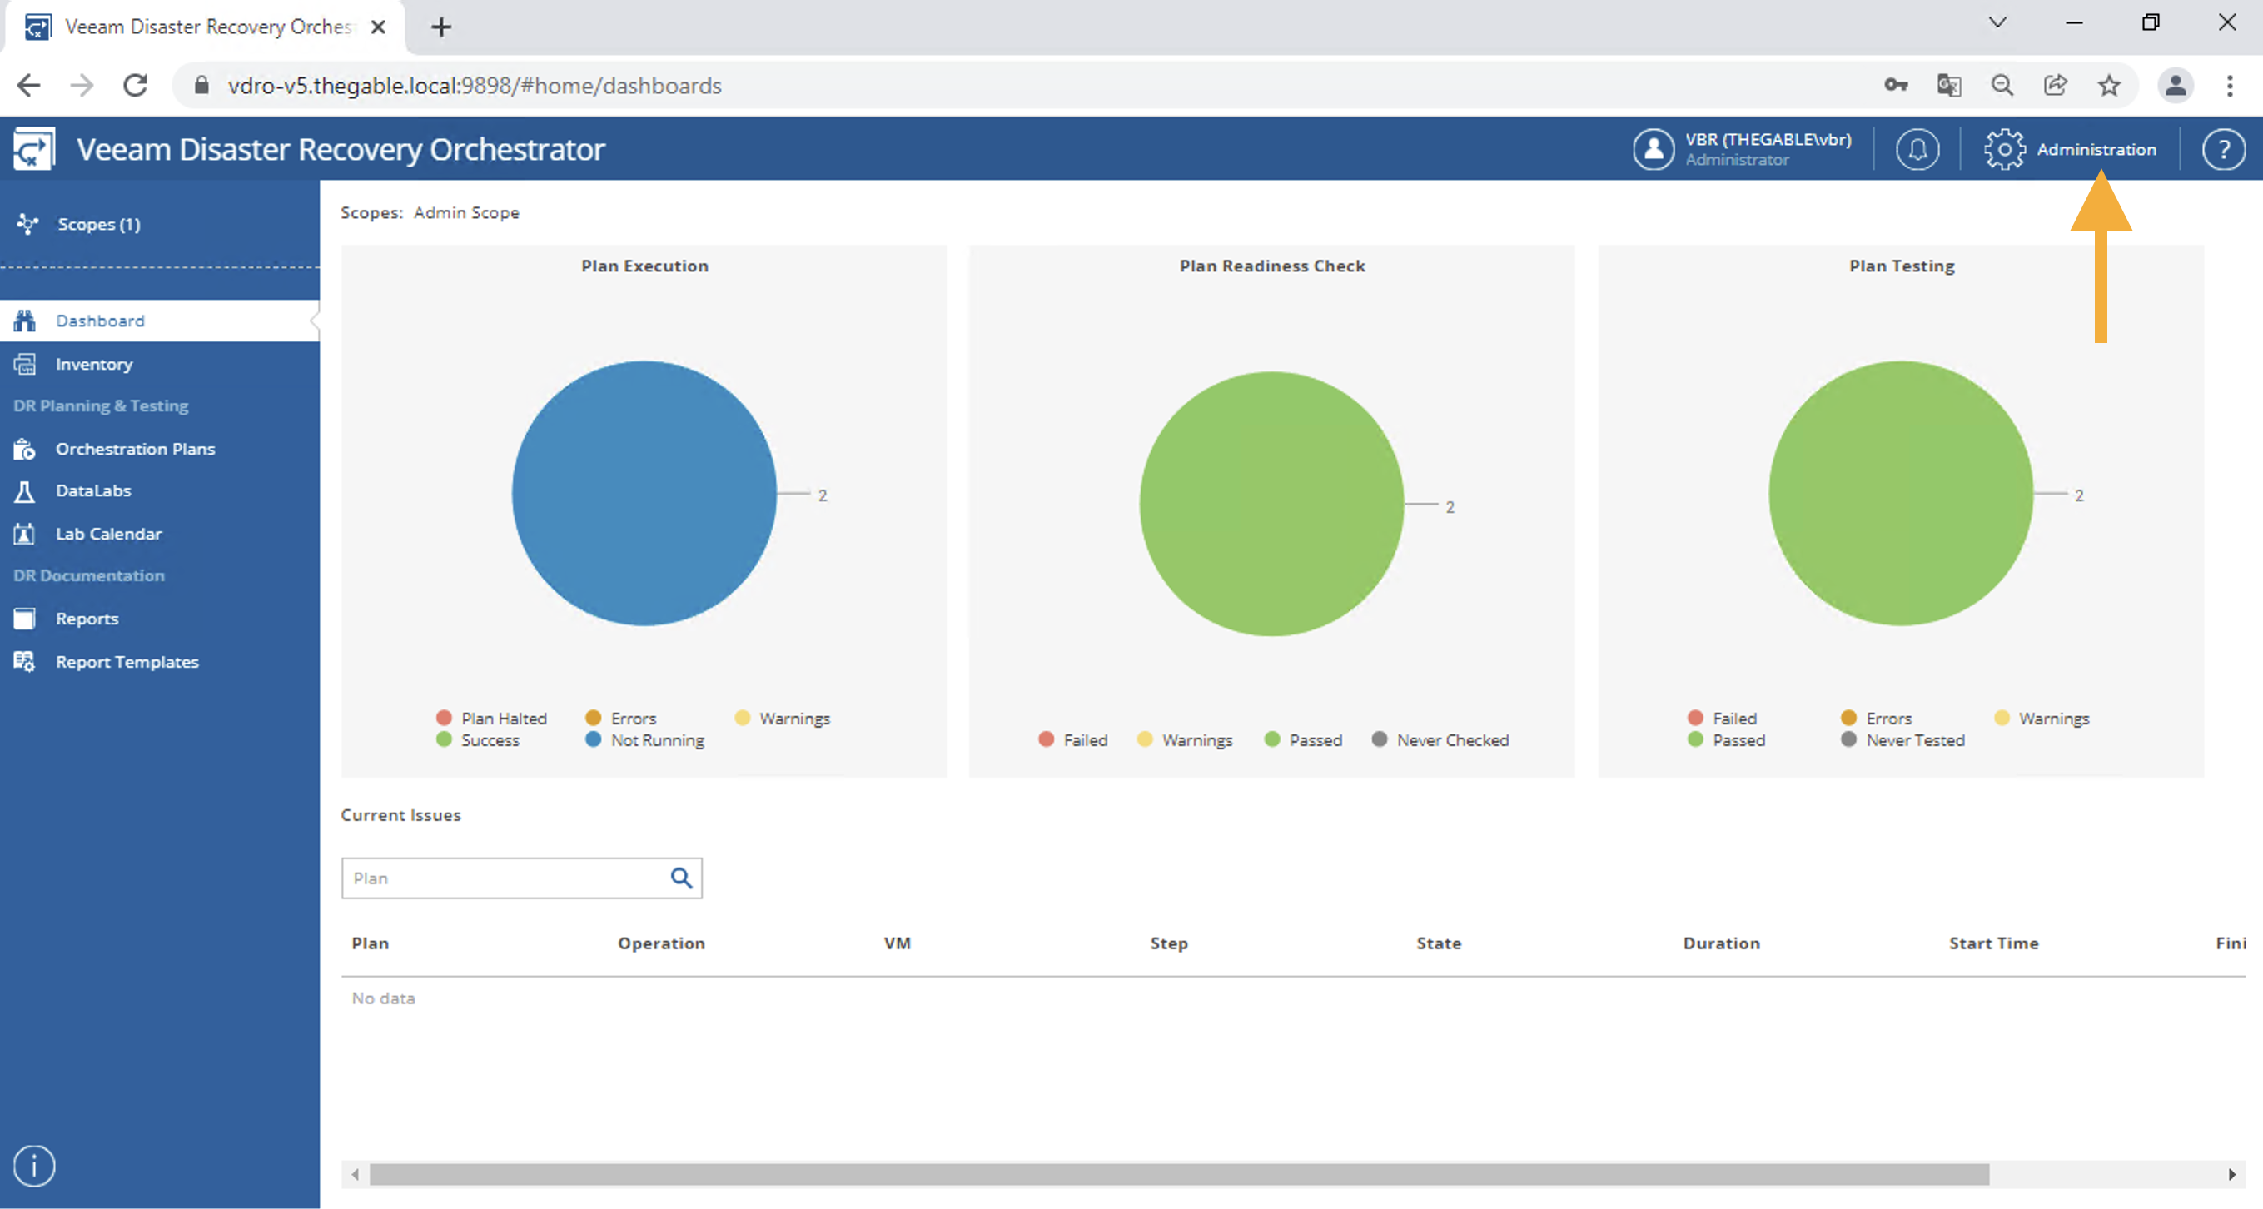Go to Orchestration Plans
This screenshot has height=1209, width=2263.
[x=135, y=449]
